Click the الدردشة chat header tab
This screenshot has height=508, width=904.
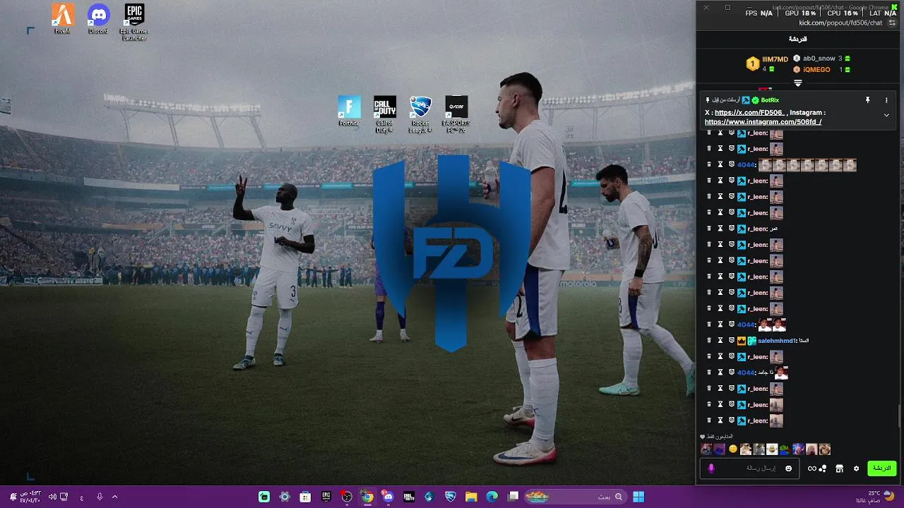(798, 39)
